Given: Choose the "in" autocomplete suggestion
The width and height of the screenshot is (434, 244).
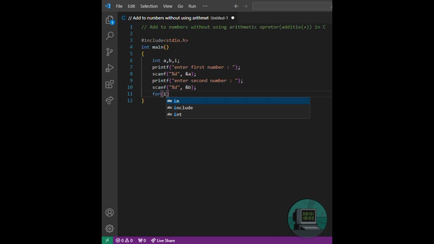Looking at the screenshot, I should [x=238, y=101].
